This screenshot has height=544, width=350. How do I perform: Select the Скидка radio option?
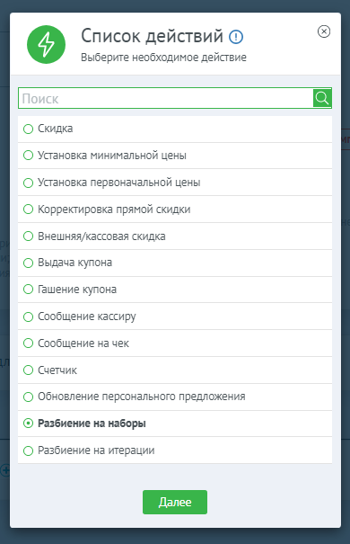[175, 129]
